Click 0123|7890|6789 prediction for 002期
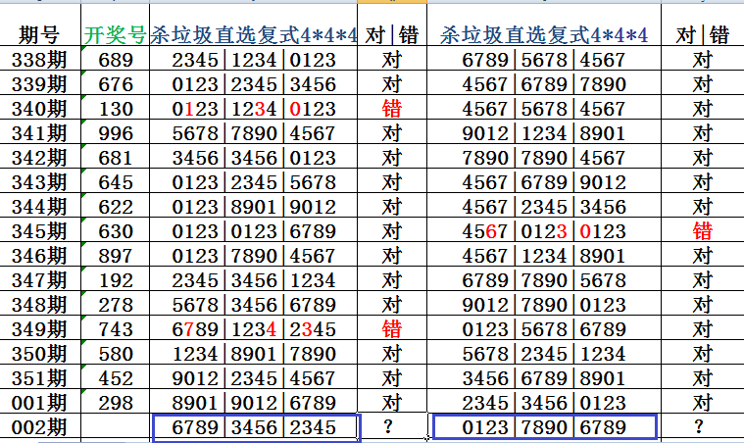The image size is (744, 443). pyautogui.click(x=544, y=427)
